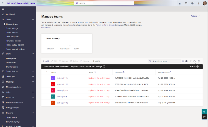
Task: Expand the Teams apps section
Action: [x=33, y=77]
